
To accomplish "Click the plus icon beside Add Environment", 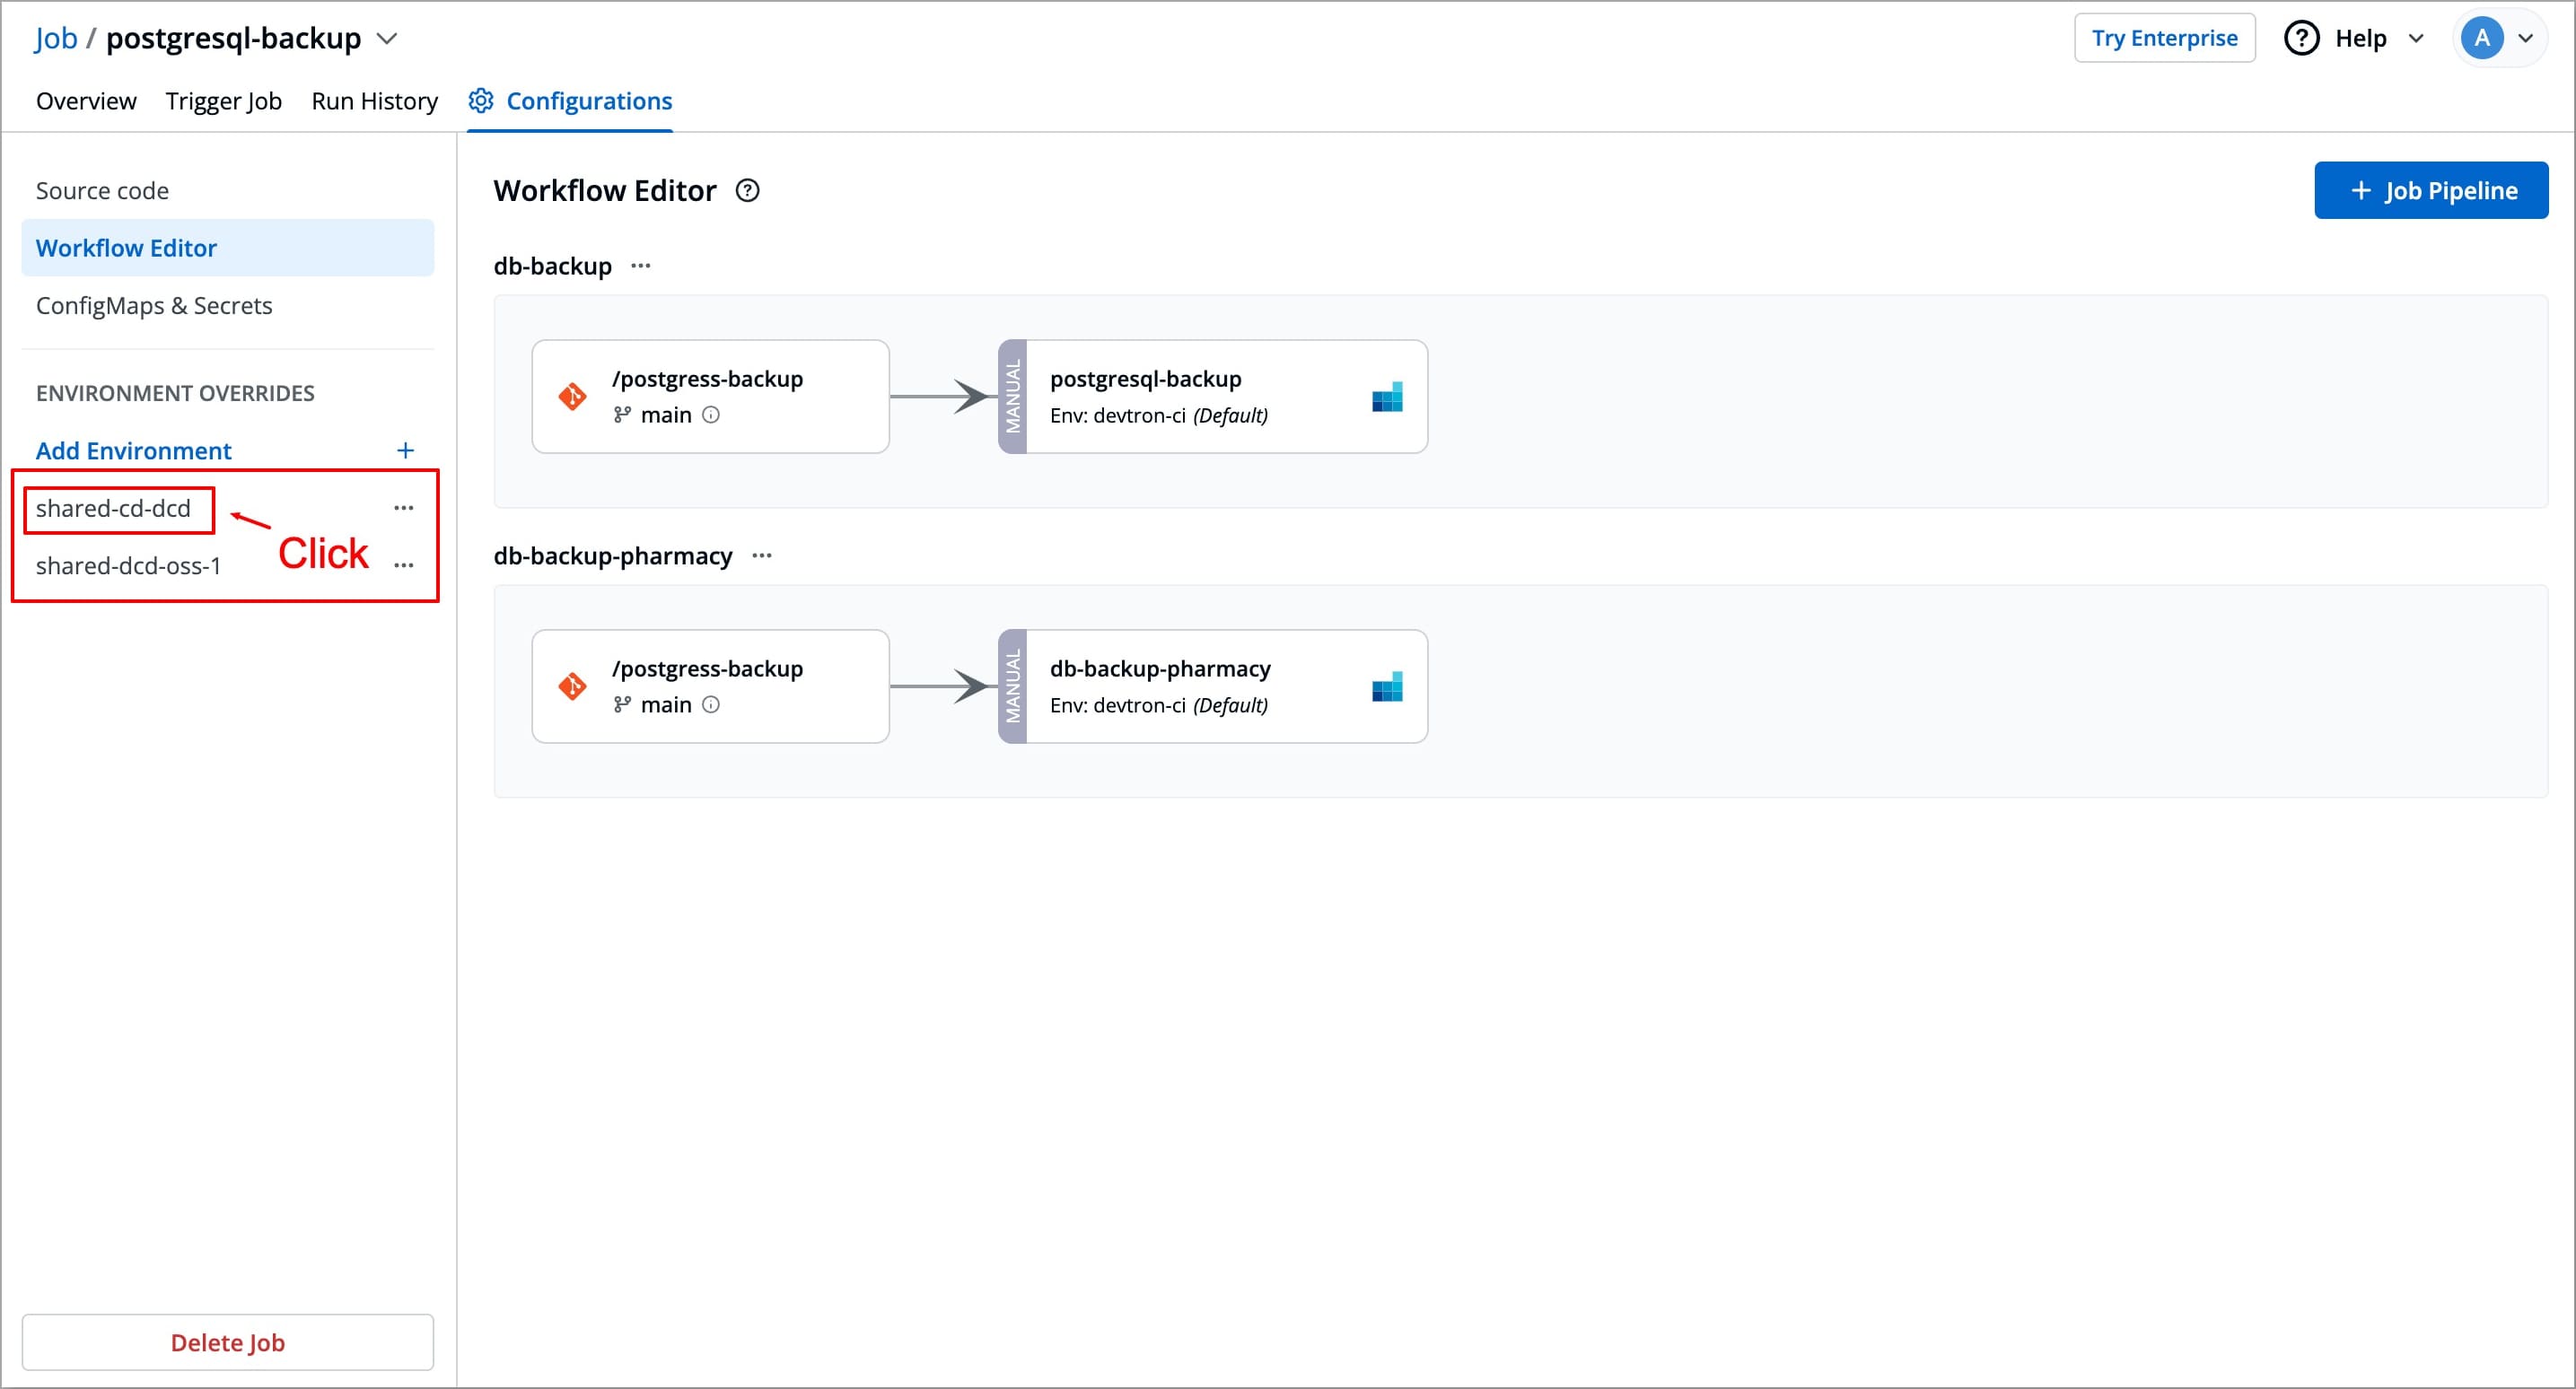I will coord(405,450).
